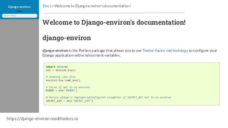Image resolution: width=228 pixels, height=128 pixels.
Task: Click code line SECRET_KEY = env('SECRET_KEY')
Action: [x=69, y=101]
